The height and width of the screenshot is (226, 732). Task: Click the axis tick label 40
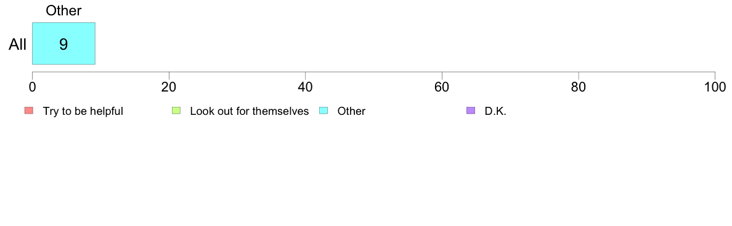pyautogui.click(x=306, y=87)
